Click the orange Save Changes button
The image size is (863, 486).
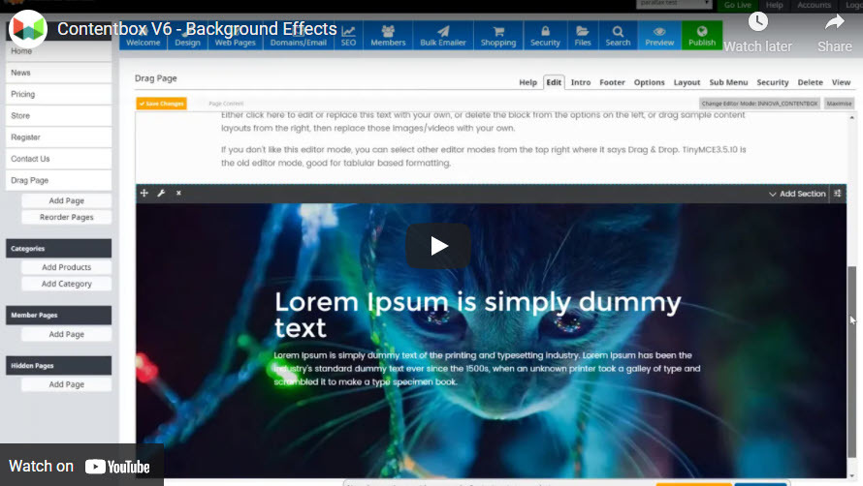click(x=162, y=104)
